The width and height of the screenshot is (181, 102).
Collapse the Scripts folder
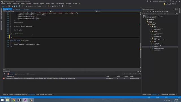[x=148, y=25]
